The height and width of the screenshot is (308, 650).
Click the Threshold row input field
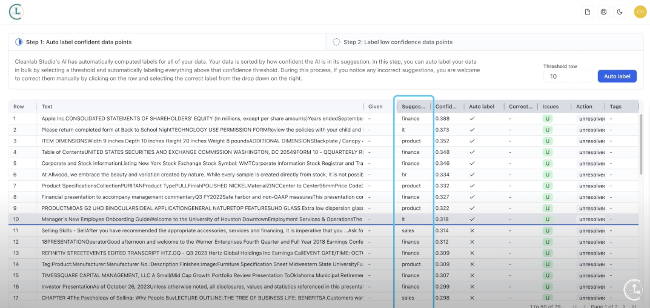[568, 76]
